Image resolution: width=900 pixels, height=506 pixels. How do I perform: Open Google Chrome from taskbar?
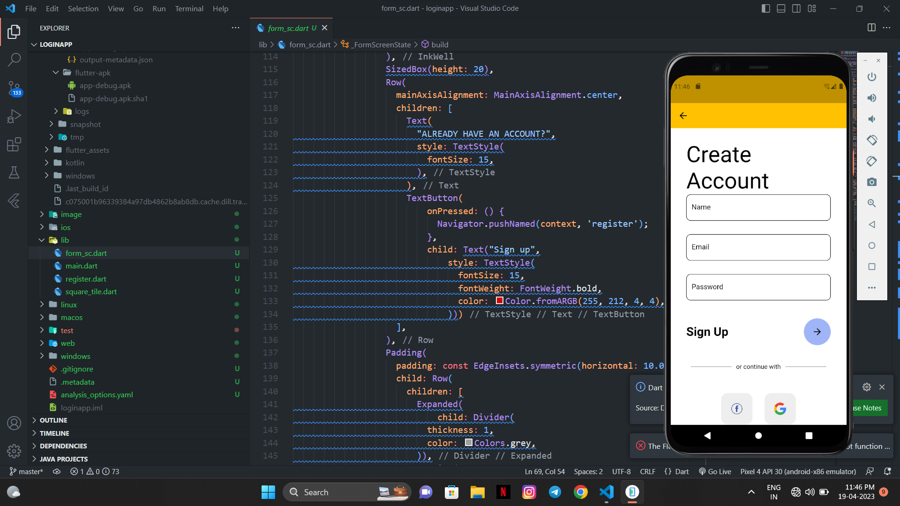coord(580,492)
